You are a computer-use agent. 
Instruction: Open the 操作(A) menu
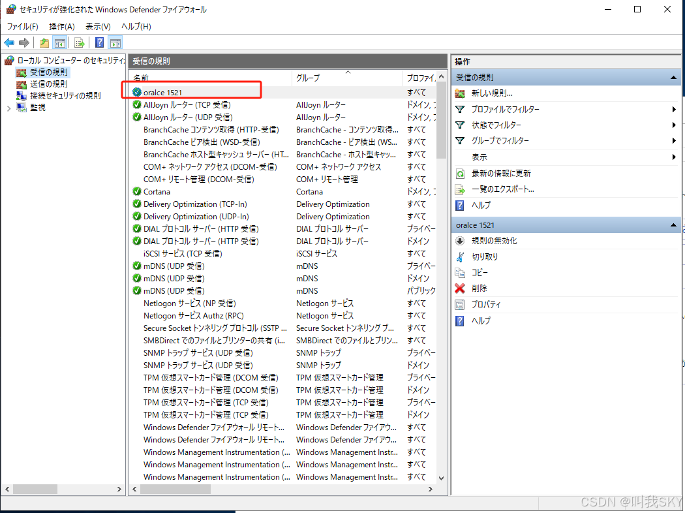(x=61, y=27)
